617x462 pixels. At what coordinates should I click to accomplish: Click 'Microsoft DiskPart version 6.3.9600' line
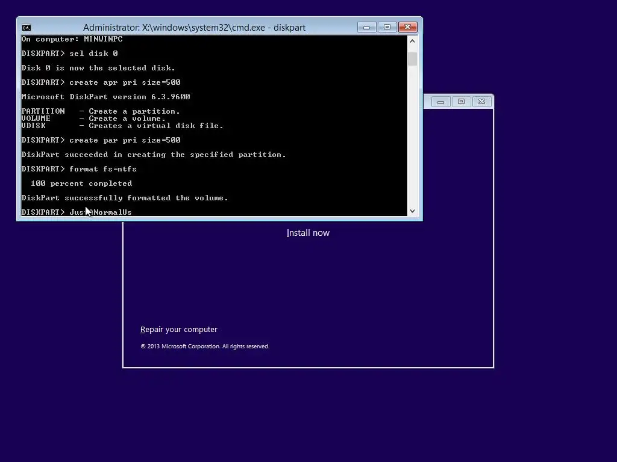[x=106, y=97]
